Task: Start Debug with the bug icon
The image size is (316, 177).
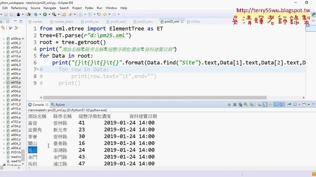Action: (x=36, y=14)
